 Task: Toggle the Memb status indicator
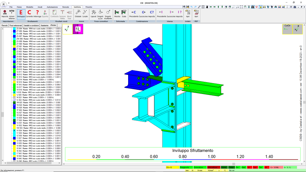(224, 167)
